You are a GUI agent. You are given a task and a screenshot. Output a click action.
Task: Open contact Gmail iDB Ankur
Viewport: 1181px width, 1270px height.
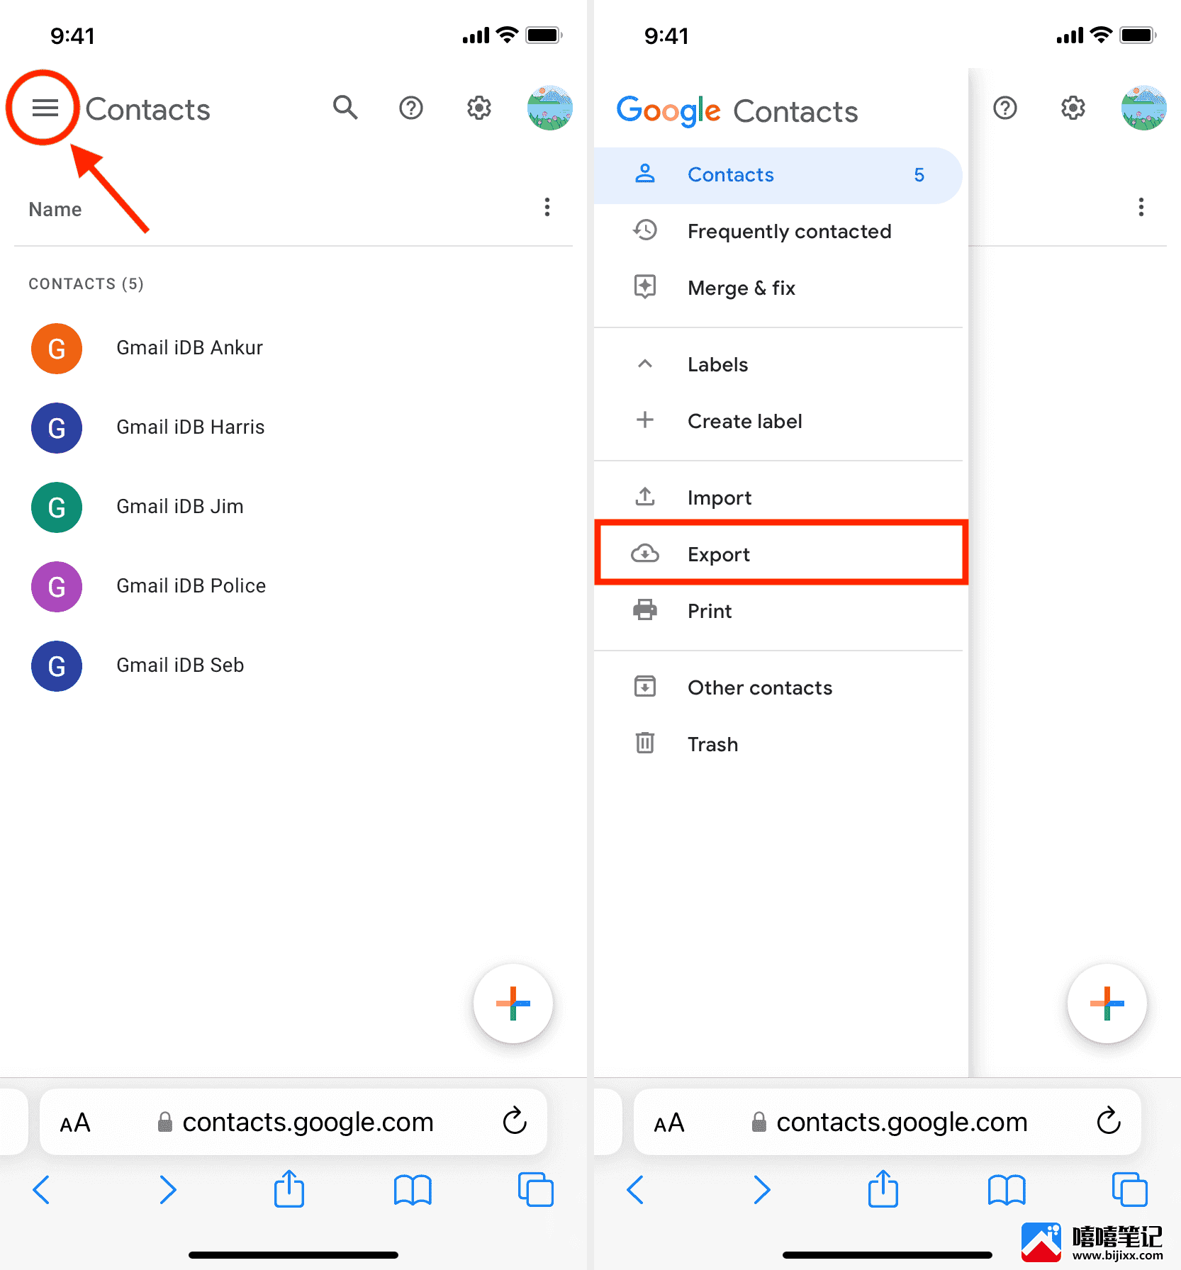pos(293,348)
